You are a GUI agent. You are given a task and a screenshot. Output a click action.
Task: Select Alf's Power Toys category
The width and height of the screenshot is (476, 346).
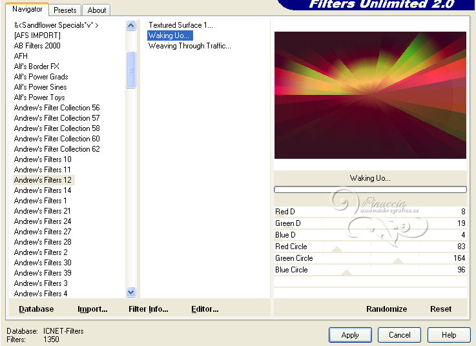tap(39, 97)
